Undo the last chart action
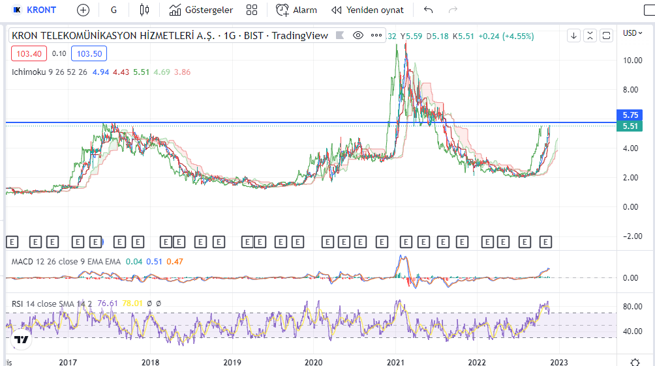This screenshot has width=655, height=366. click(428, 10)
